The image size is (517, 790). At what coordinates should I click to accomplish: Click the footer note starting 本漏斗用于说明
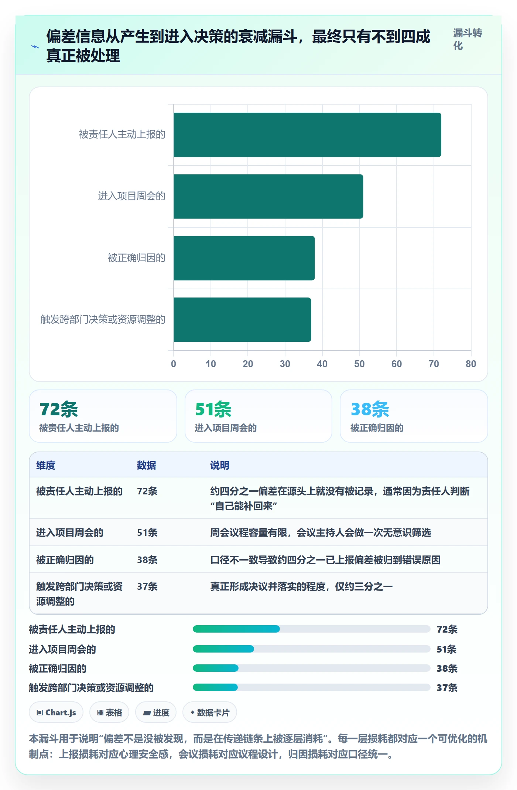258,746
